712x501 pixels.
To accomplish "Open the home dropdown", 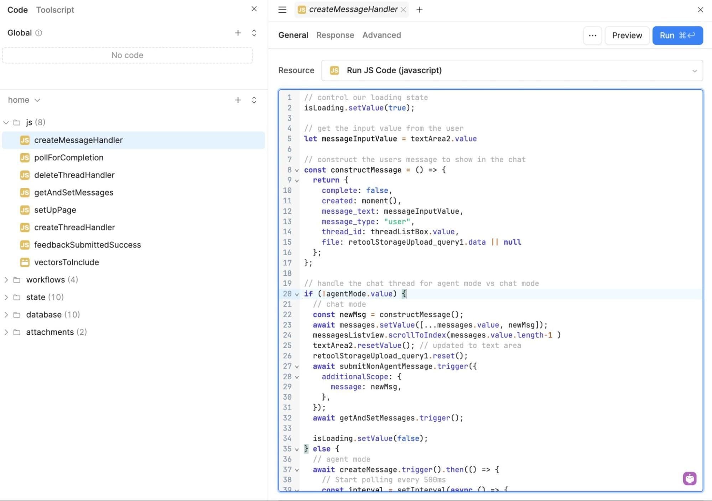I will (x=38, y=100).
